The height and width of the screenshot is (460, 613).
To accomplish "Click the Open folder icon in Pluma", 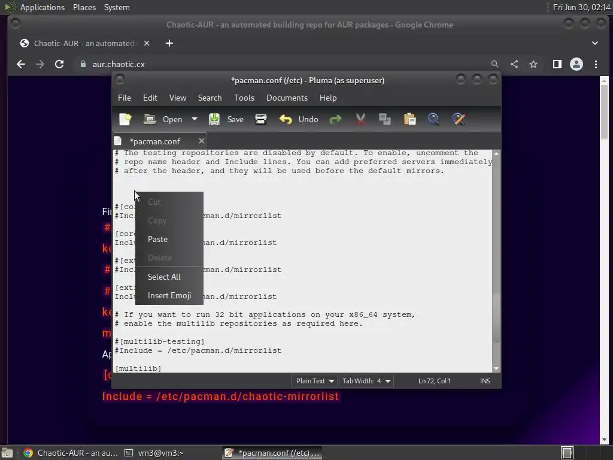I will coord(149,119).
